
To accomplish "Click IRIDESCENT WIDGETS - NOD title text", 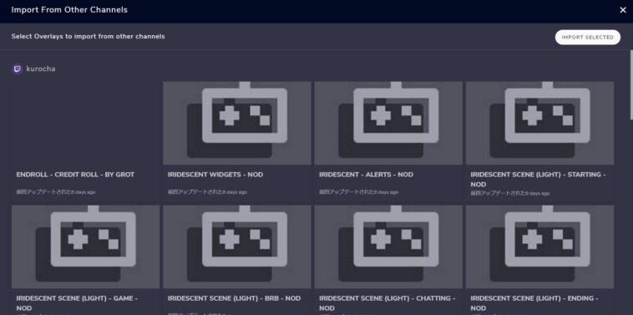I will coord(215,175).
